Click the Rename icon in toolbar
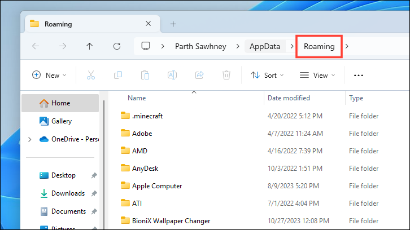This screenshot has height=230, width=410. (x=172, y=75)
